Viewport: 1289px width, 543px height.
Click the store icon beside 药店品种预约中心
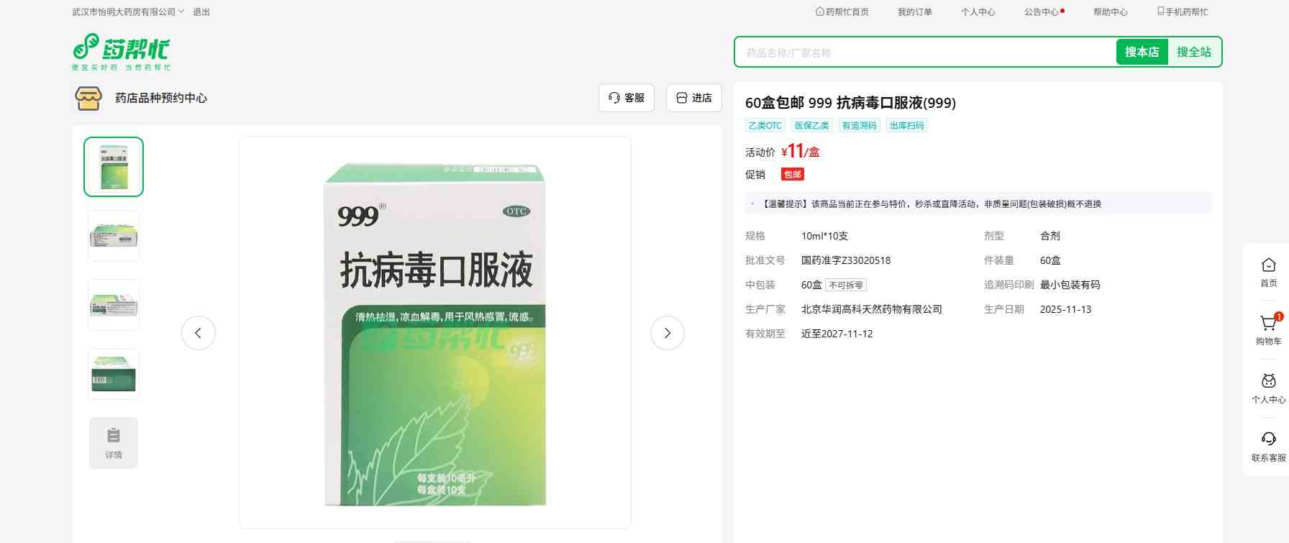(x=88, y=99)
